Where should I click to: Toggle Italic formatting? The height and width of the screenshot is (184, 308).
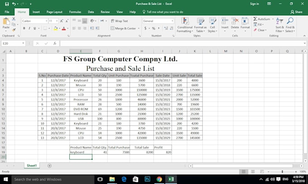click(29, 28)
